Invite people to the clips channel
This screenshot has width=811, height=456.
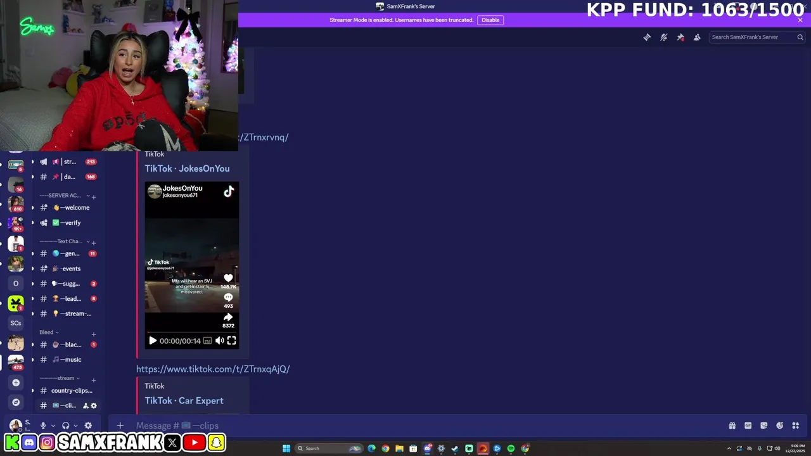(86, 406)
